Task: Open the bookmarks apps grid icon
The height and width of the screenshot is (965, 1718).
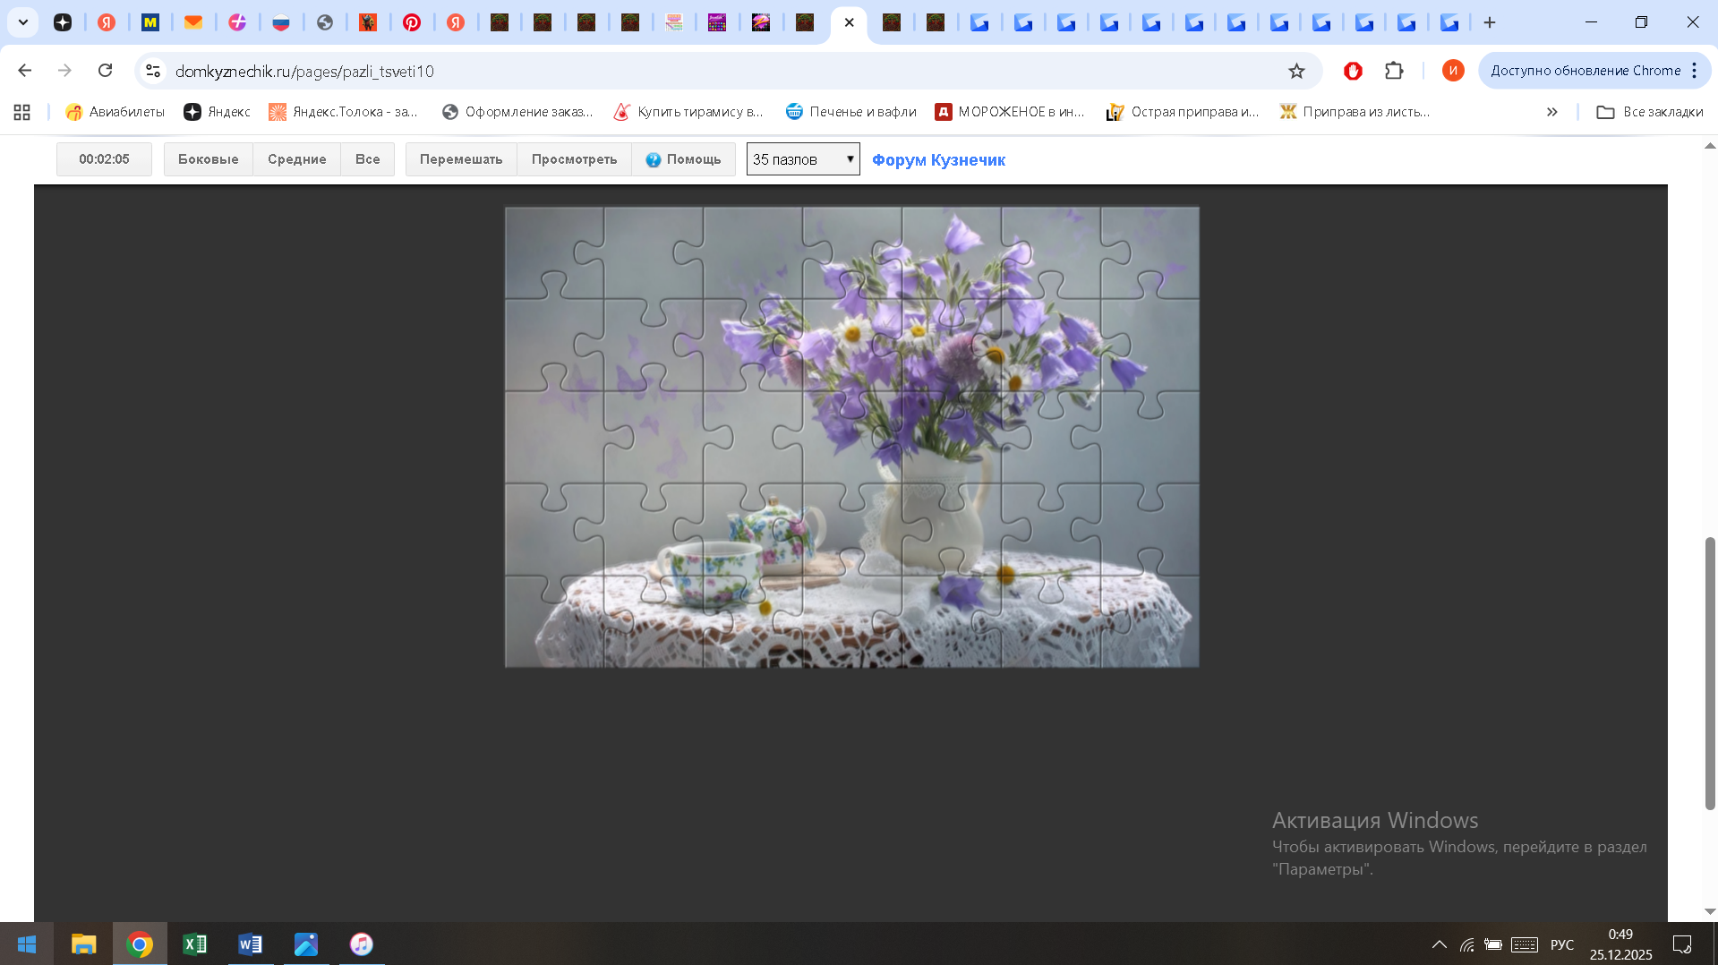Action: coord(22,112)
